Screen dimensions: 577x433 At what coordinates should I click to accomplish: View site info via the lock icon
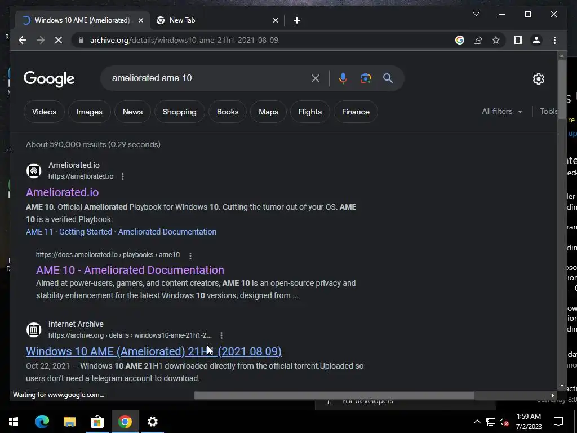pyautogui.click(x=81, y=40)
